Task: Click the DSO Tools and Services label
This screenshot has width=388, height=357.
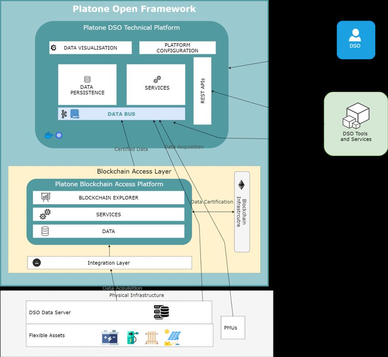Action: [x=356, y=136]
